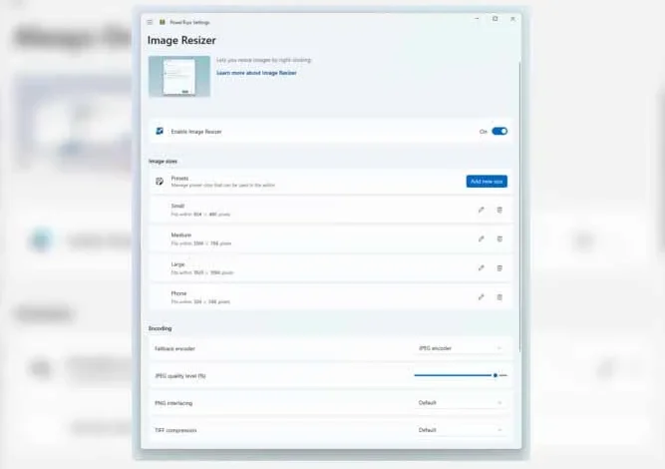665x469 pixels.
Task: Click the Image sizes section heading
Action: (163, 162)
